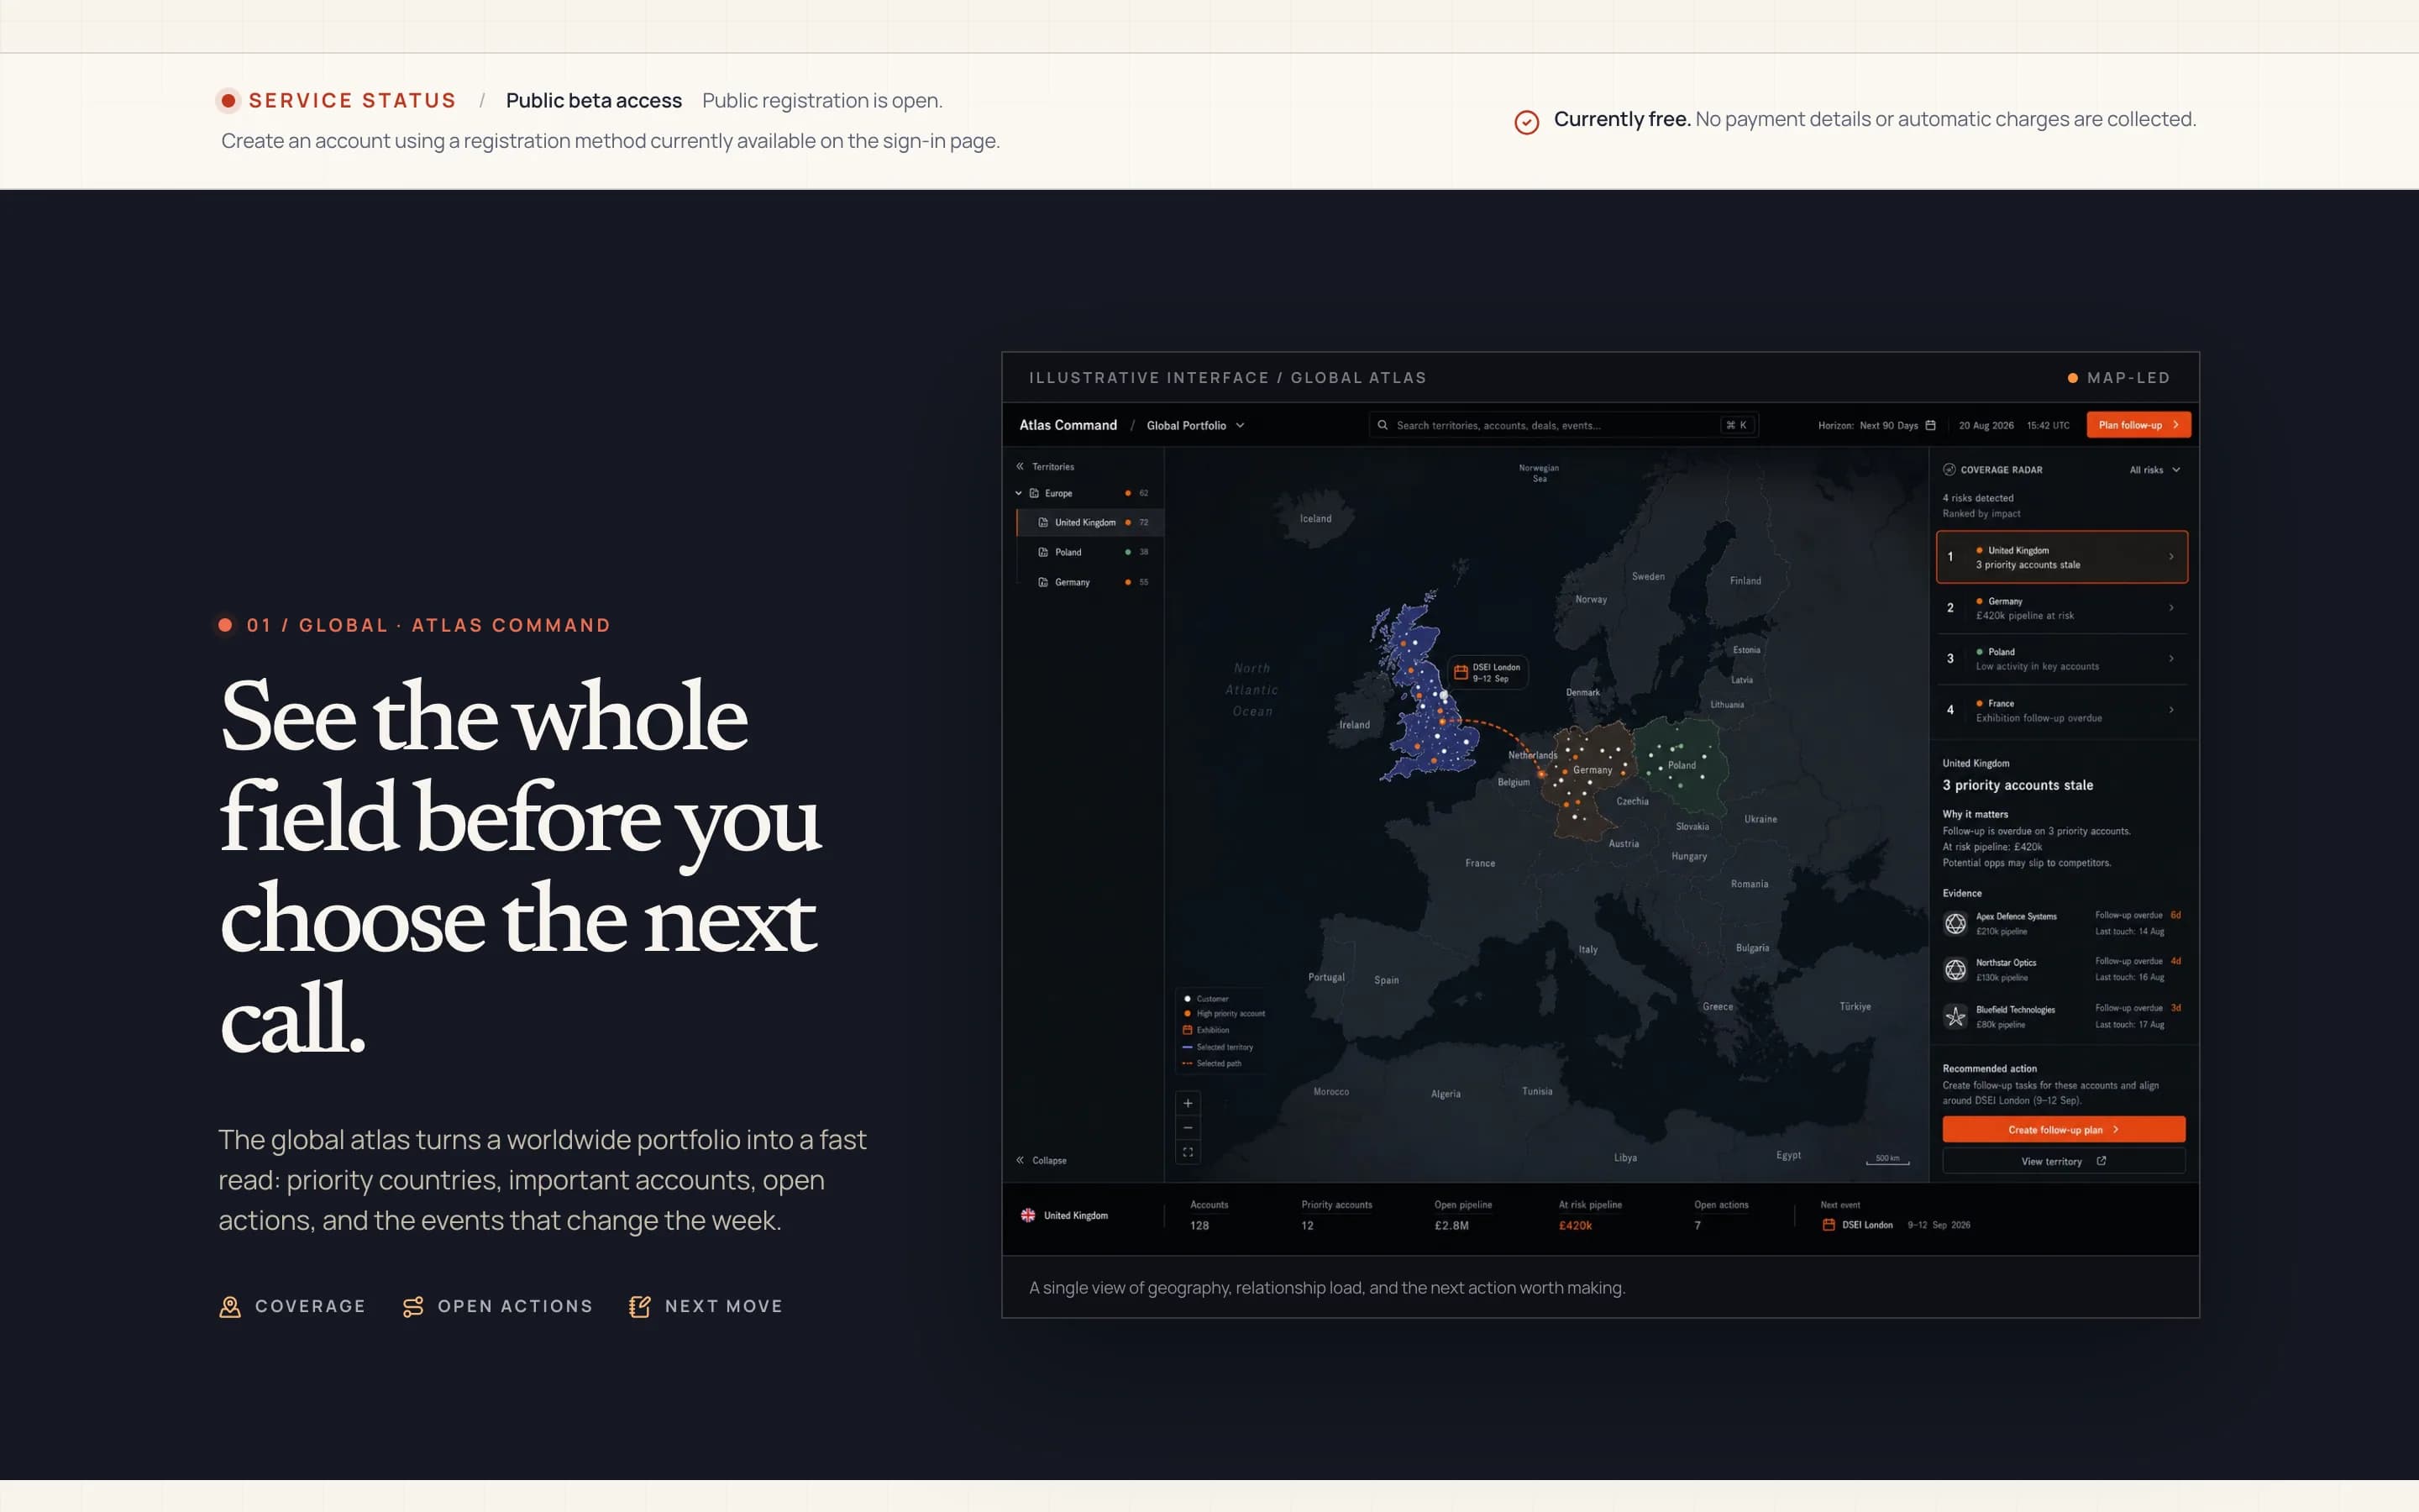Click the Public beta access label
Viewport: 2419px width, 1512px height.
pos(594,101)
